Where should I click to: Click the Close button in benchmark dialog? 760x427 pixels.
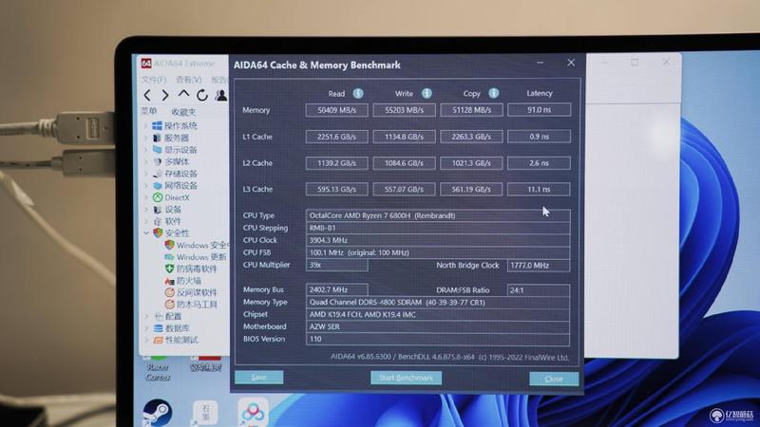pos(554,379)
